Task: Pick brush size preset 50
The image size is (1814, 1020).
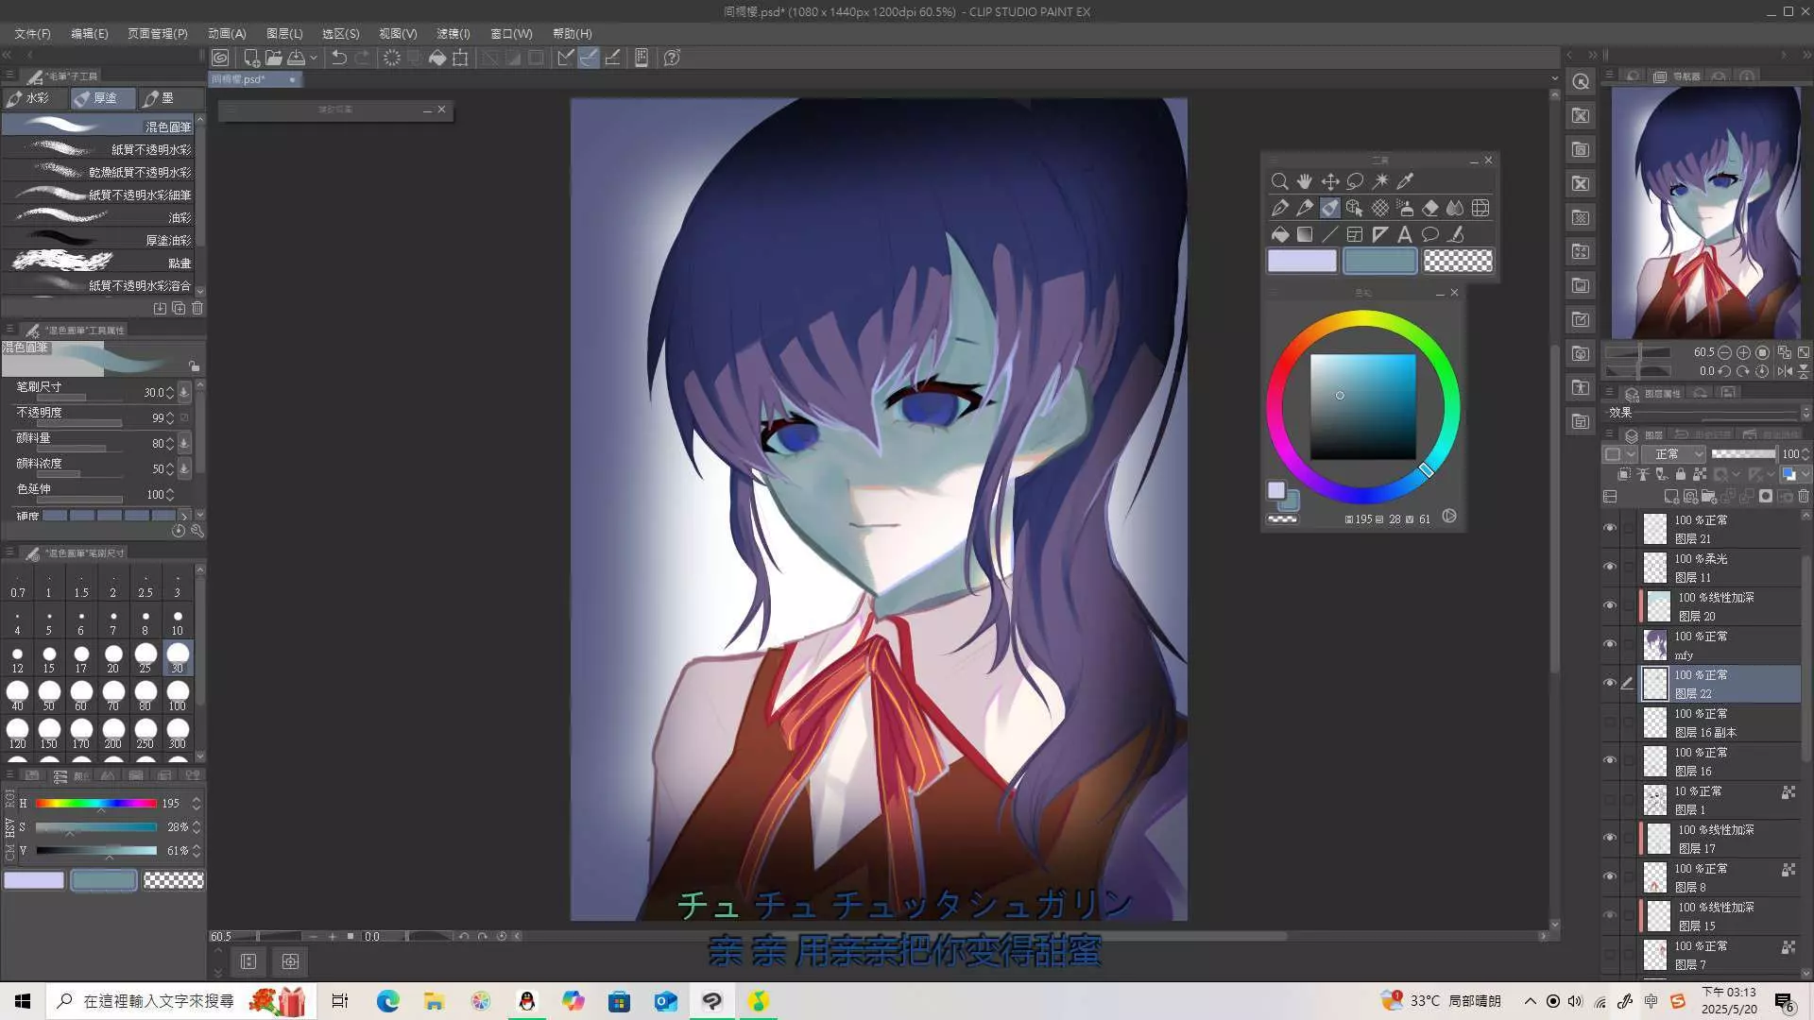Action: (x=49, y=695)
